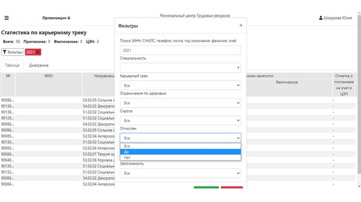Click the search field containing 2021
Image resolution: width=361 pixels, height=202 pixels.
pyautogui.click(x=180, y=50)
